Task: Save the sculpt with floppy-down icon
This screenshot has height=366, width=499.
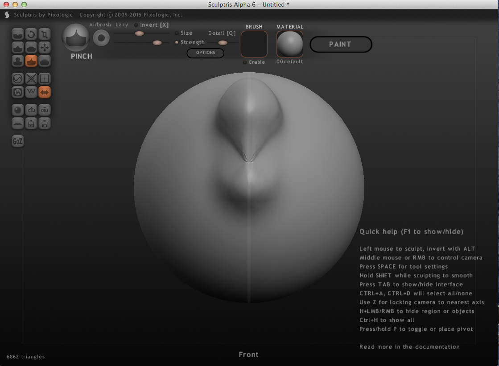Action: click(x=45, y=123)
